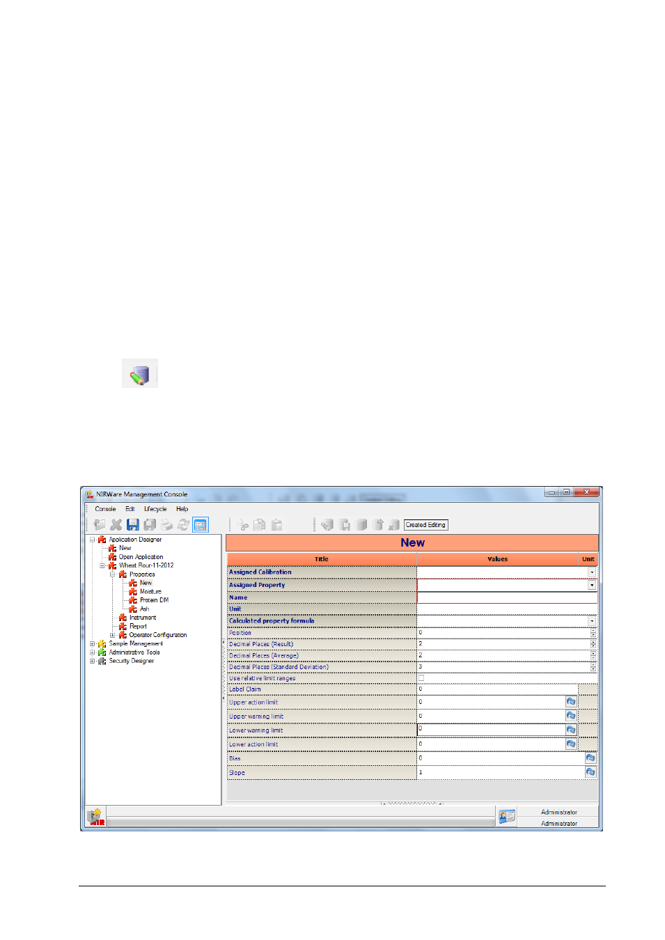Click the Label Claim value field
This screenshot has height=940, width=665.
point(497,689)
